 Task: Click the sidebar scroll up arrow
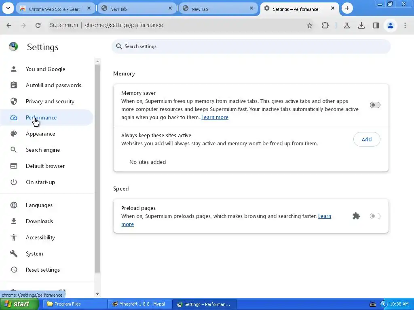(98, 61)
